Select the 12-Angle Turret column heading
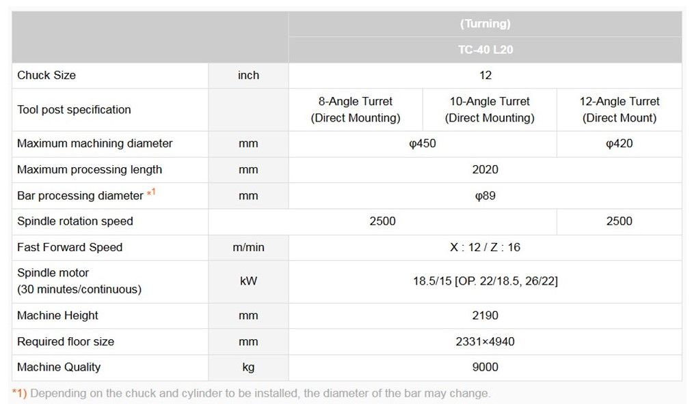This screenshot has width=692, height=404. point(620,109)
